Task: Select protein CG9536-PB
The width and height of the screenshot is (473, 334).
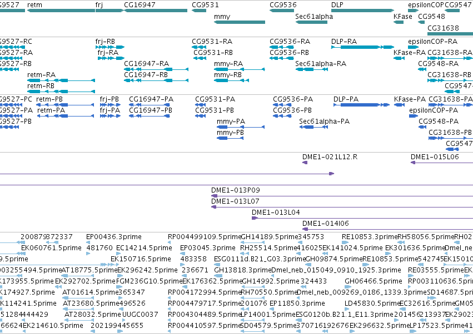Action: [x=282, y=116]
